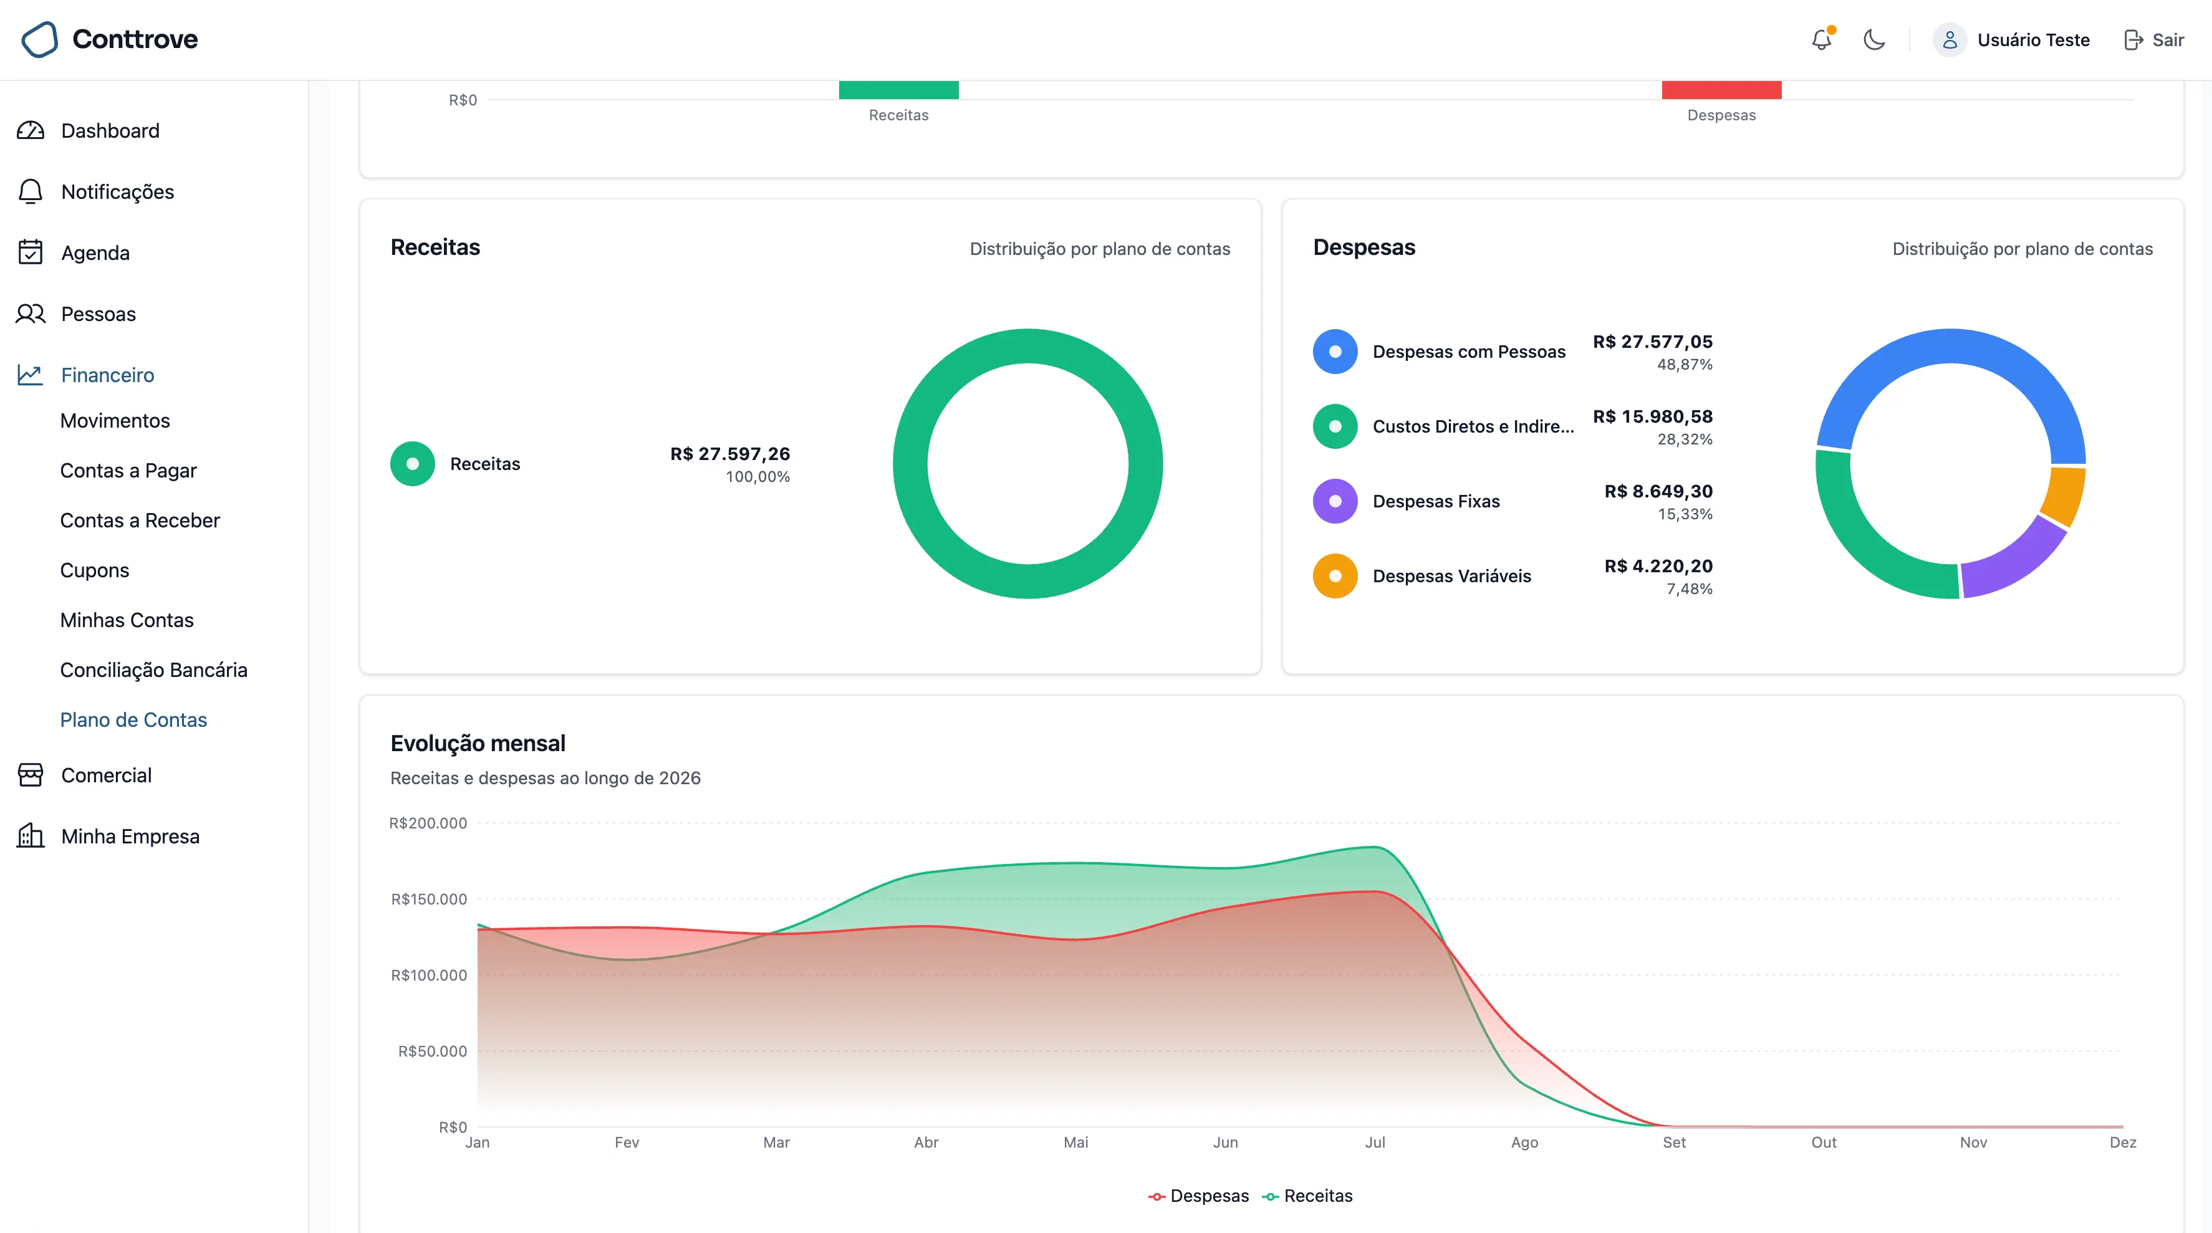2212x1233 pixels.
Task: Click the Notificações bell sidebar icon
Action: coord(30,191)
